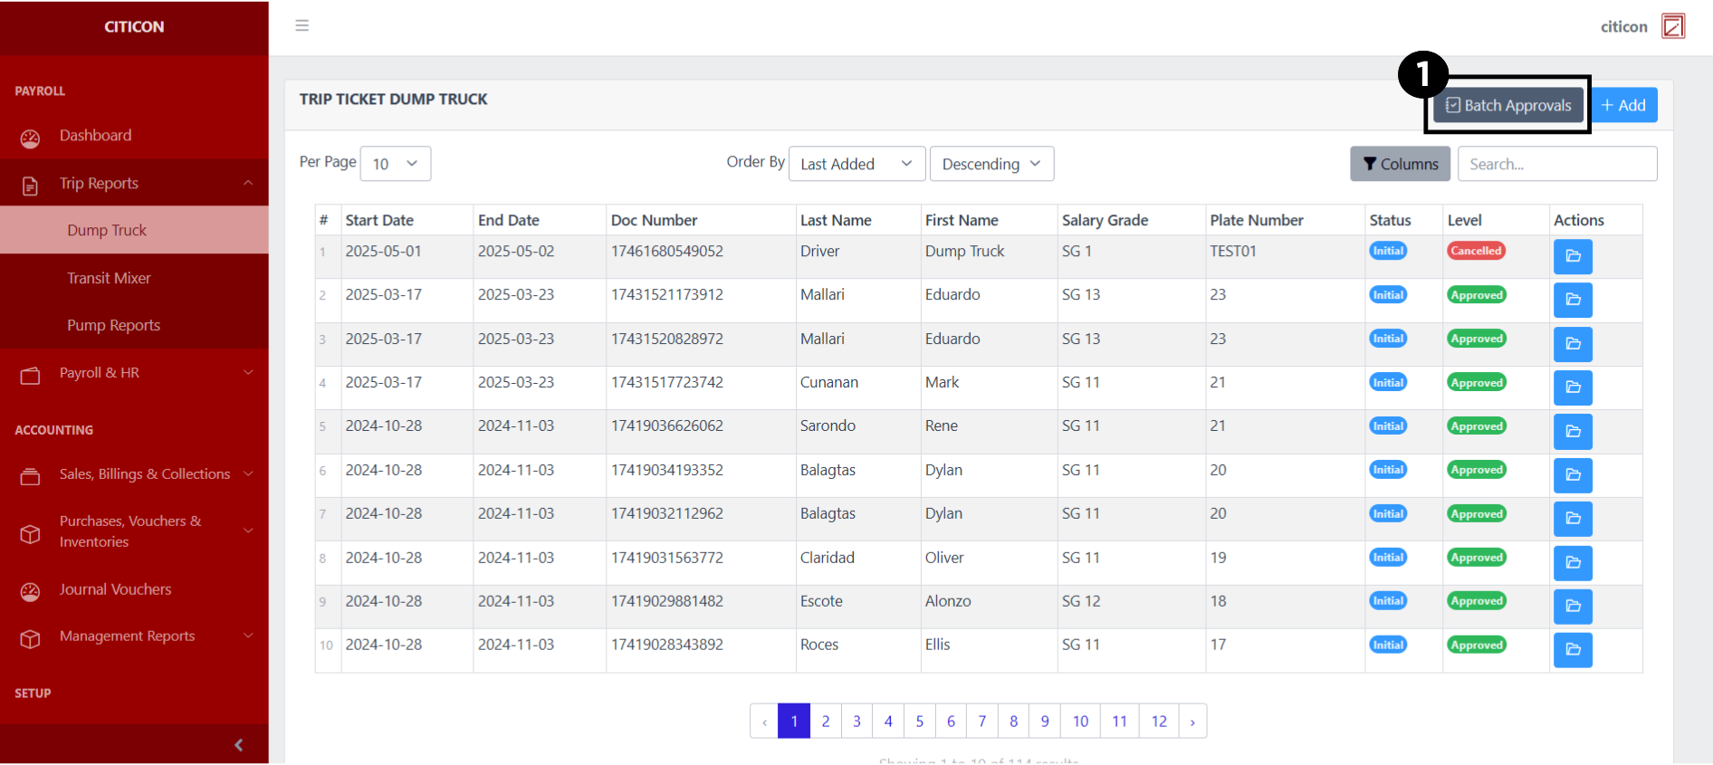The height and width of the screenshot is (765, 1713).
Task: Collapse sidebar using bottom left arrow
Action: [x=238, y=745]
